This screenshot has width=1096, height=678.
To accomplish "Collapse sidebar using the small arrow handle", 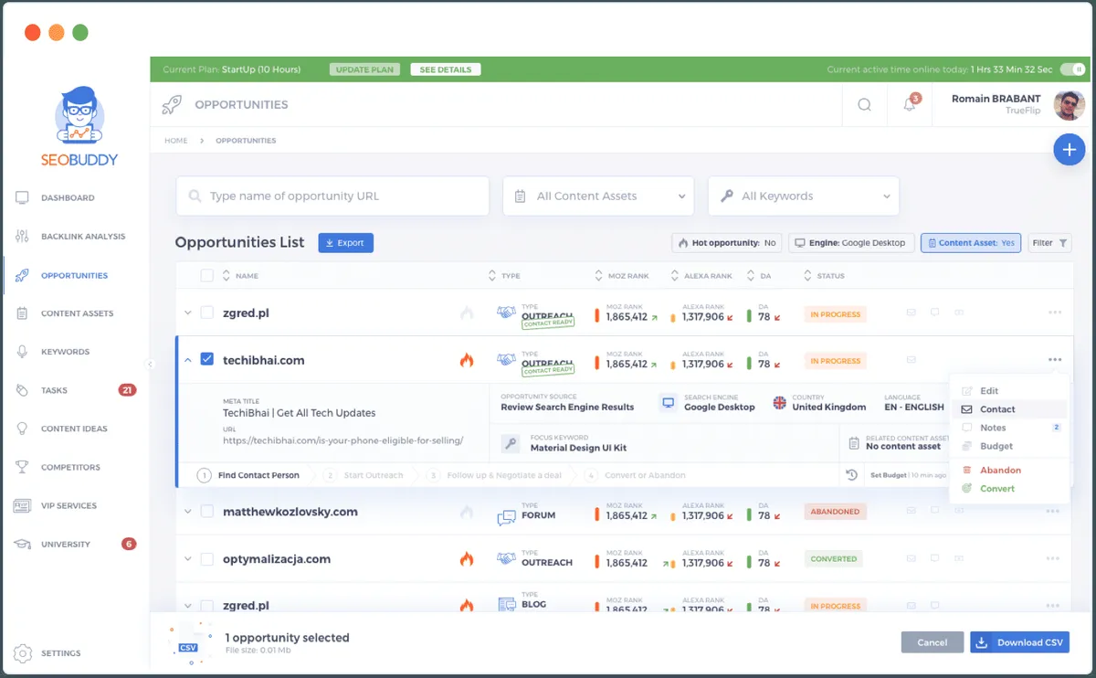I will coord(151,365).
